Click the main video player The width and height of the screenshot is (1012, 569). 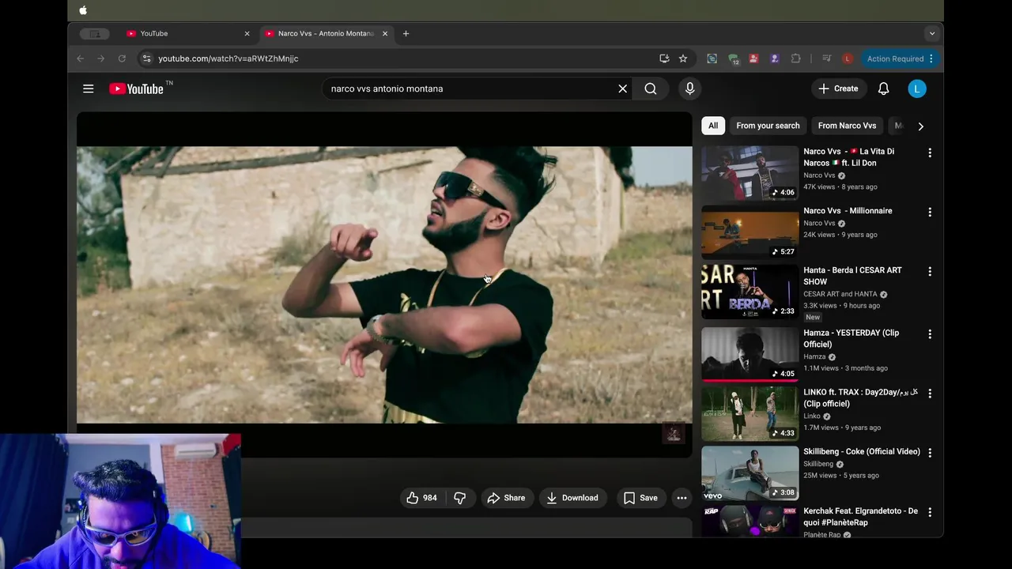click(384, 284)
